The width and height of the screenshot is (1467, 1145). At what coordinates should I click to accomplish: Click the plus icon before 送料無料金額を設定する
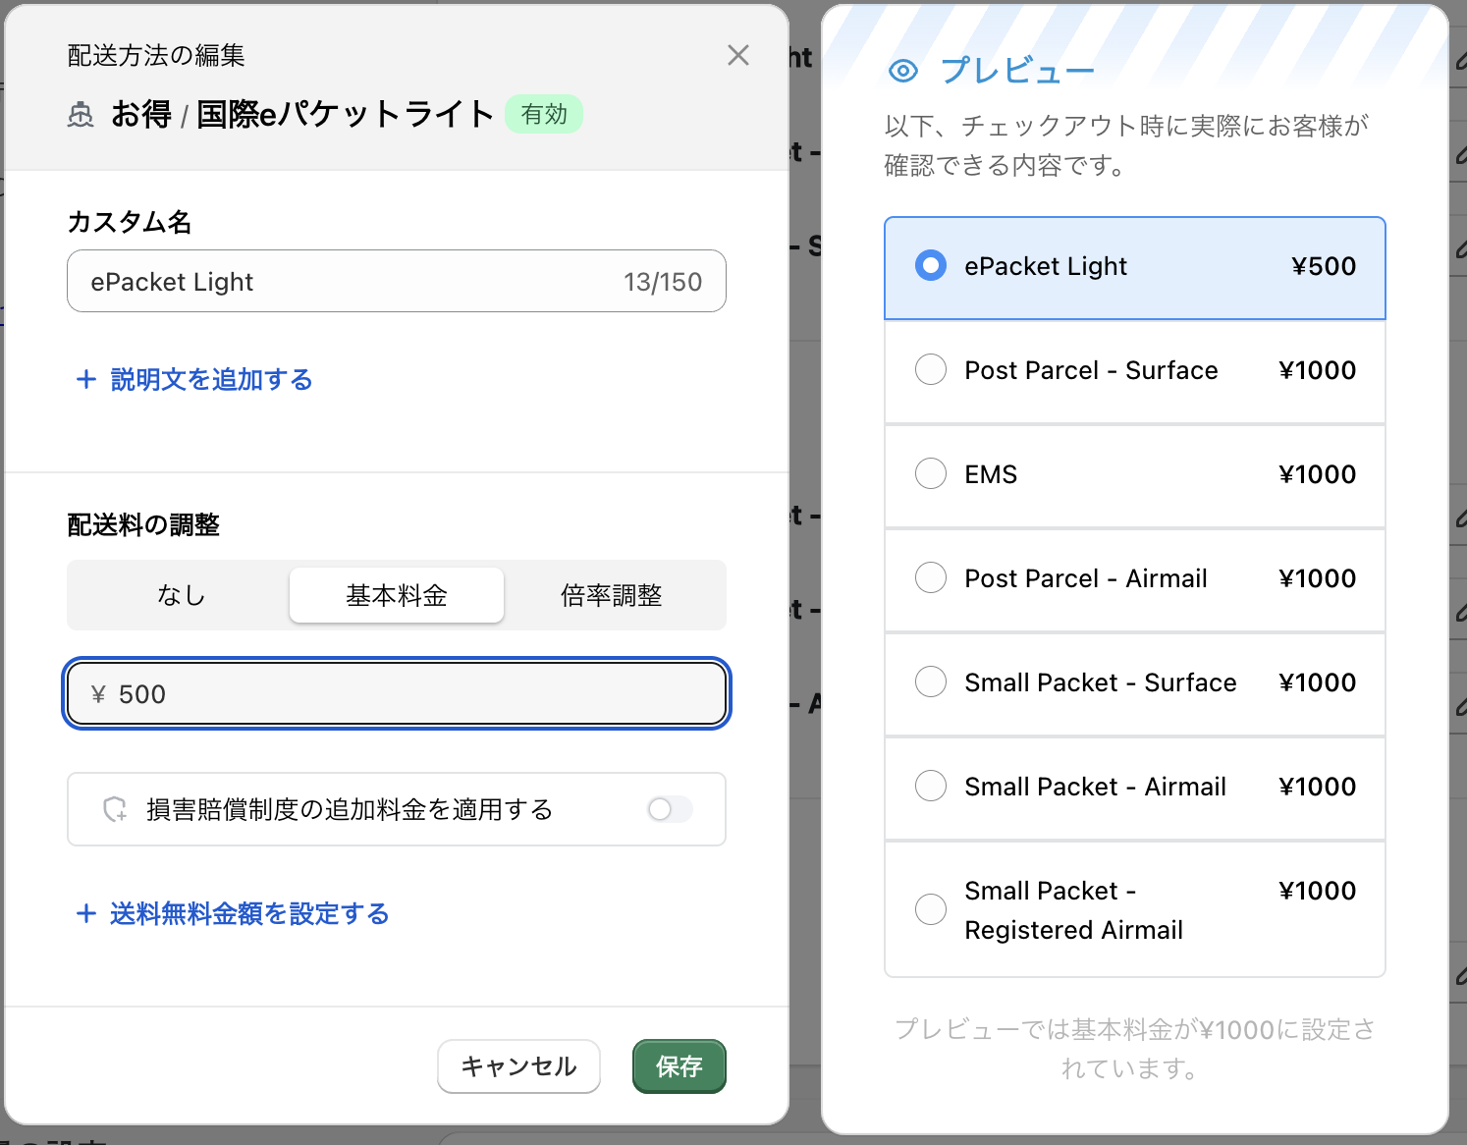coord(85,913)
